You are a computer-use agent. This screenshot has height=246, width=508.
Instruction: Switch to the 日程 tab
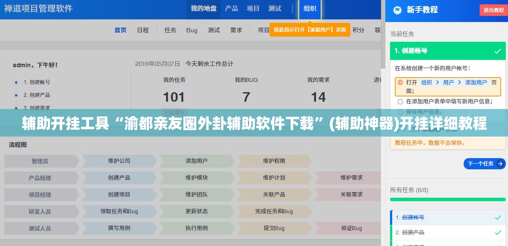143,30
